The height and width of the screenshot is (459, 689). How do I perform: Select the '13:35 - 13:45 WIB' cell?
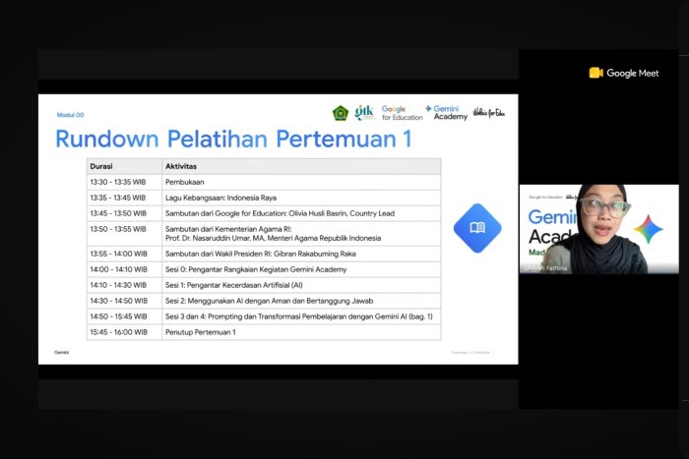[124, 198]
